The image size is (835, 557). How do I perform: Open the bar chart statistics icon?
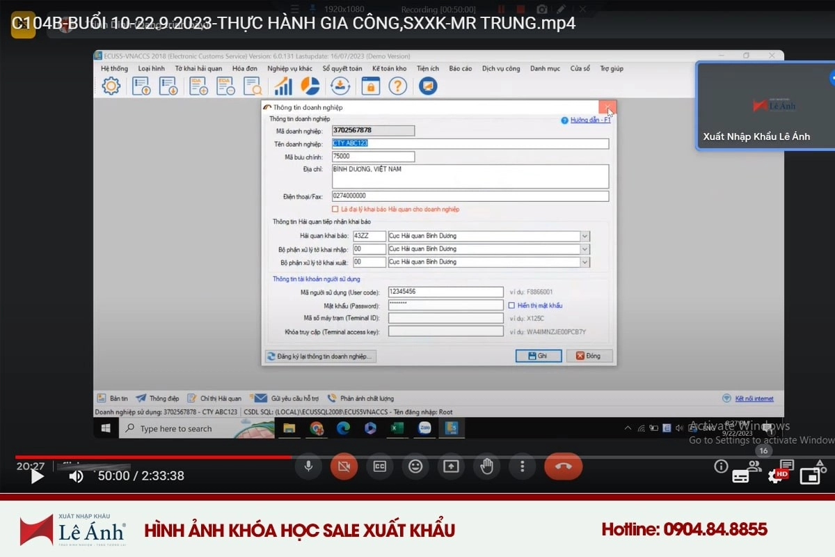[283, 86]
